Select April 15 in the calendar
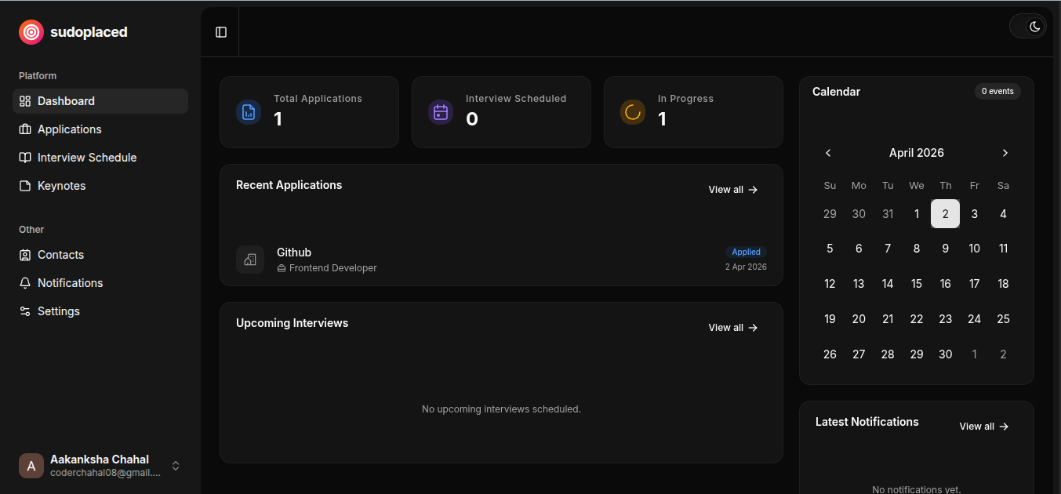The height and width of the screenshot is (494, 1061). click(917, 284)
